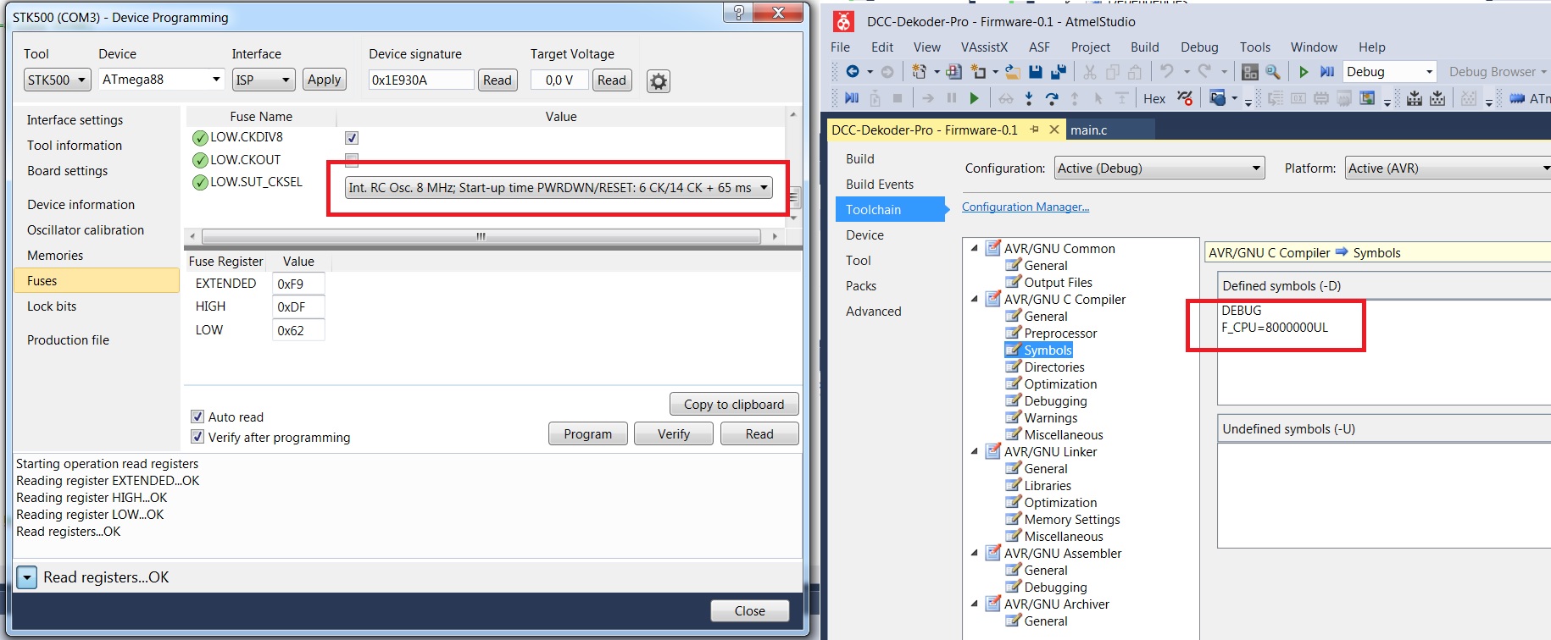Image resolution: width=1551 pixels, height=640 pixels.
Task: Click the second chip-arrow programming icon
Action: pyautogui.click(x=1438, y=98)
